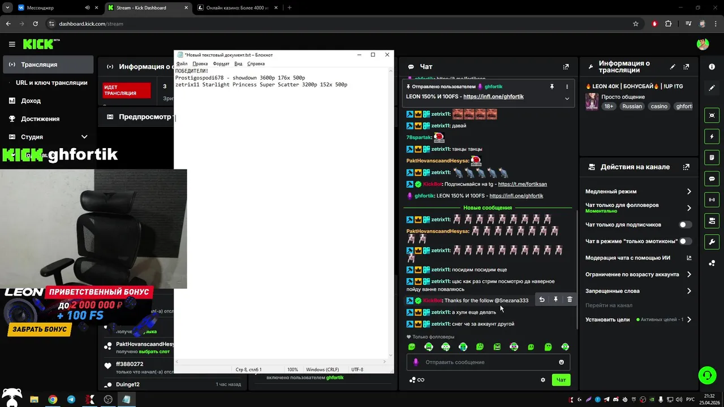Open AI chat moderation external link
724x407 pixels.
[x=689, y=258]
